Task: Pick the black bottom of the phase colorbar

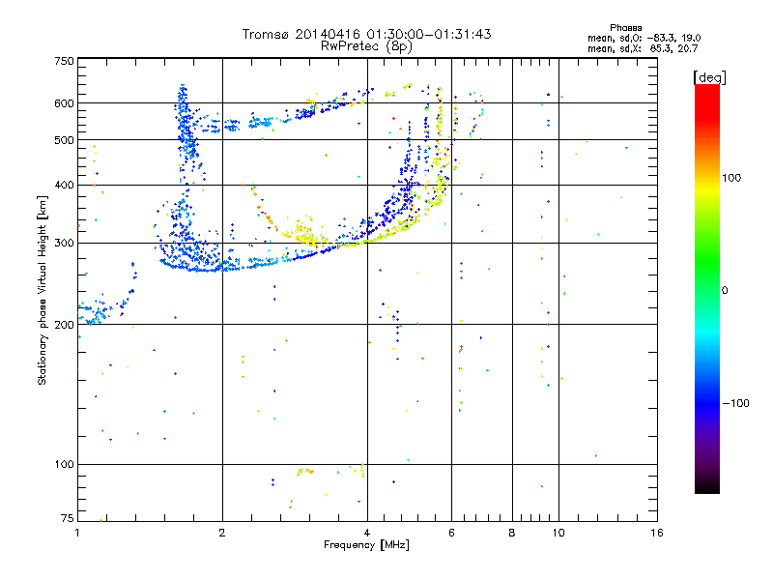Action: [707, 487]
